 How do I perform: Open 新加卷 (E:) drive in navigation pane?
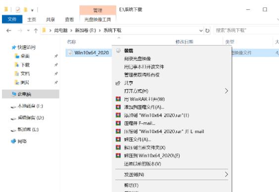28,129
